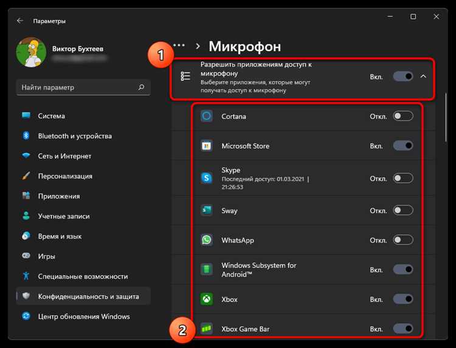Enable microphone for Cortana
The width and height of the screenshot is (456, 348).
(x=402, y=116)
